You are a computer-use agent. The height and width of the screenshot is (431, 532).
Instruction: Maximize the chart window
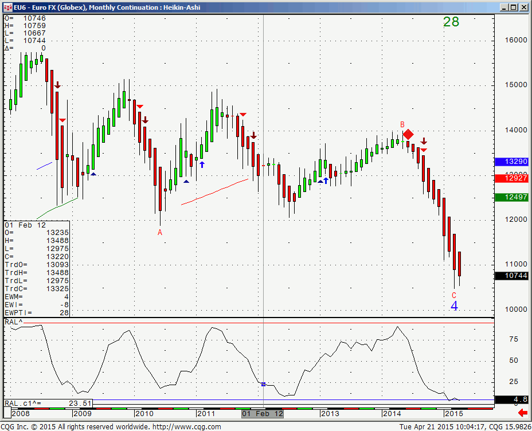tap(514, 7)
